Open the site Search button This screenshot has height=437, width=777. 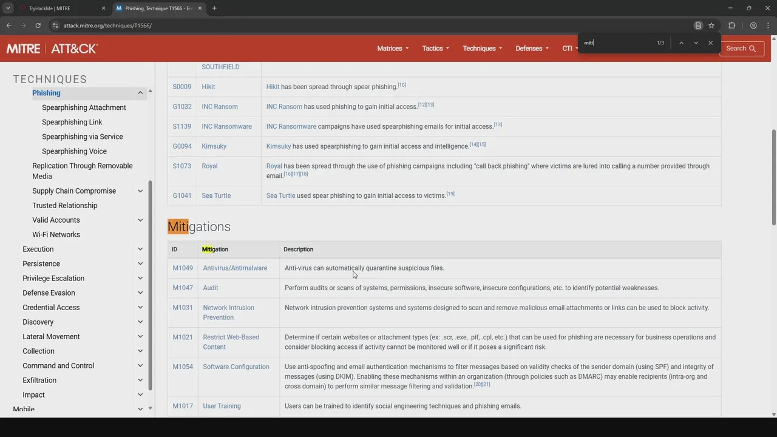point(742,49)
